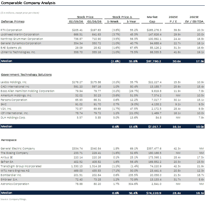Click the Government Technology Solutions heading
205x201 pixels.
(x=26, y=75)
